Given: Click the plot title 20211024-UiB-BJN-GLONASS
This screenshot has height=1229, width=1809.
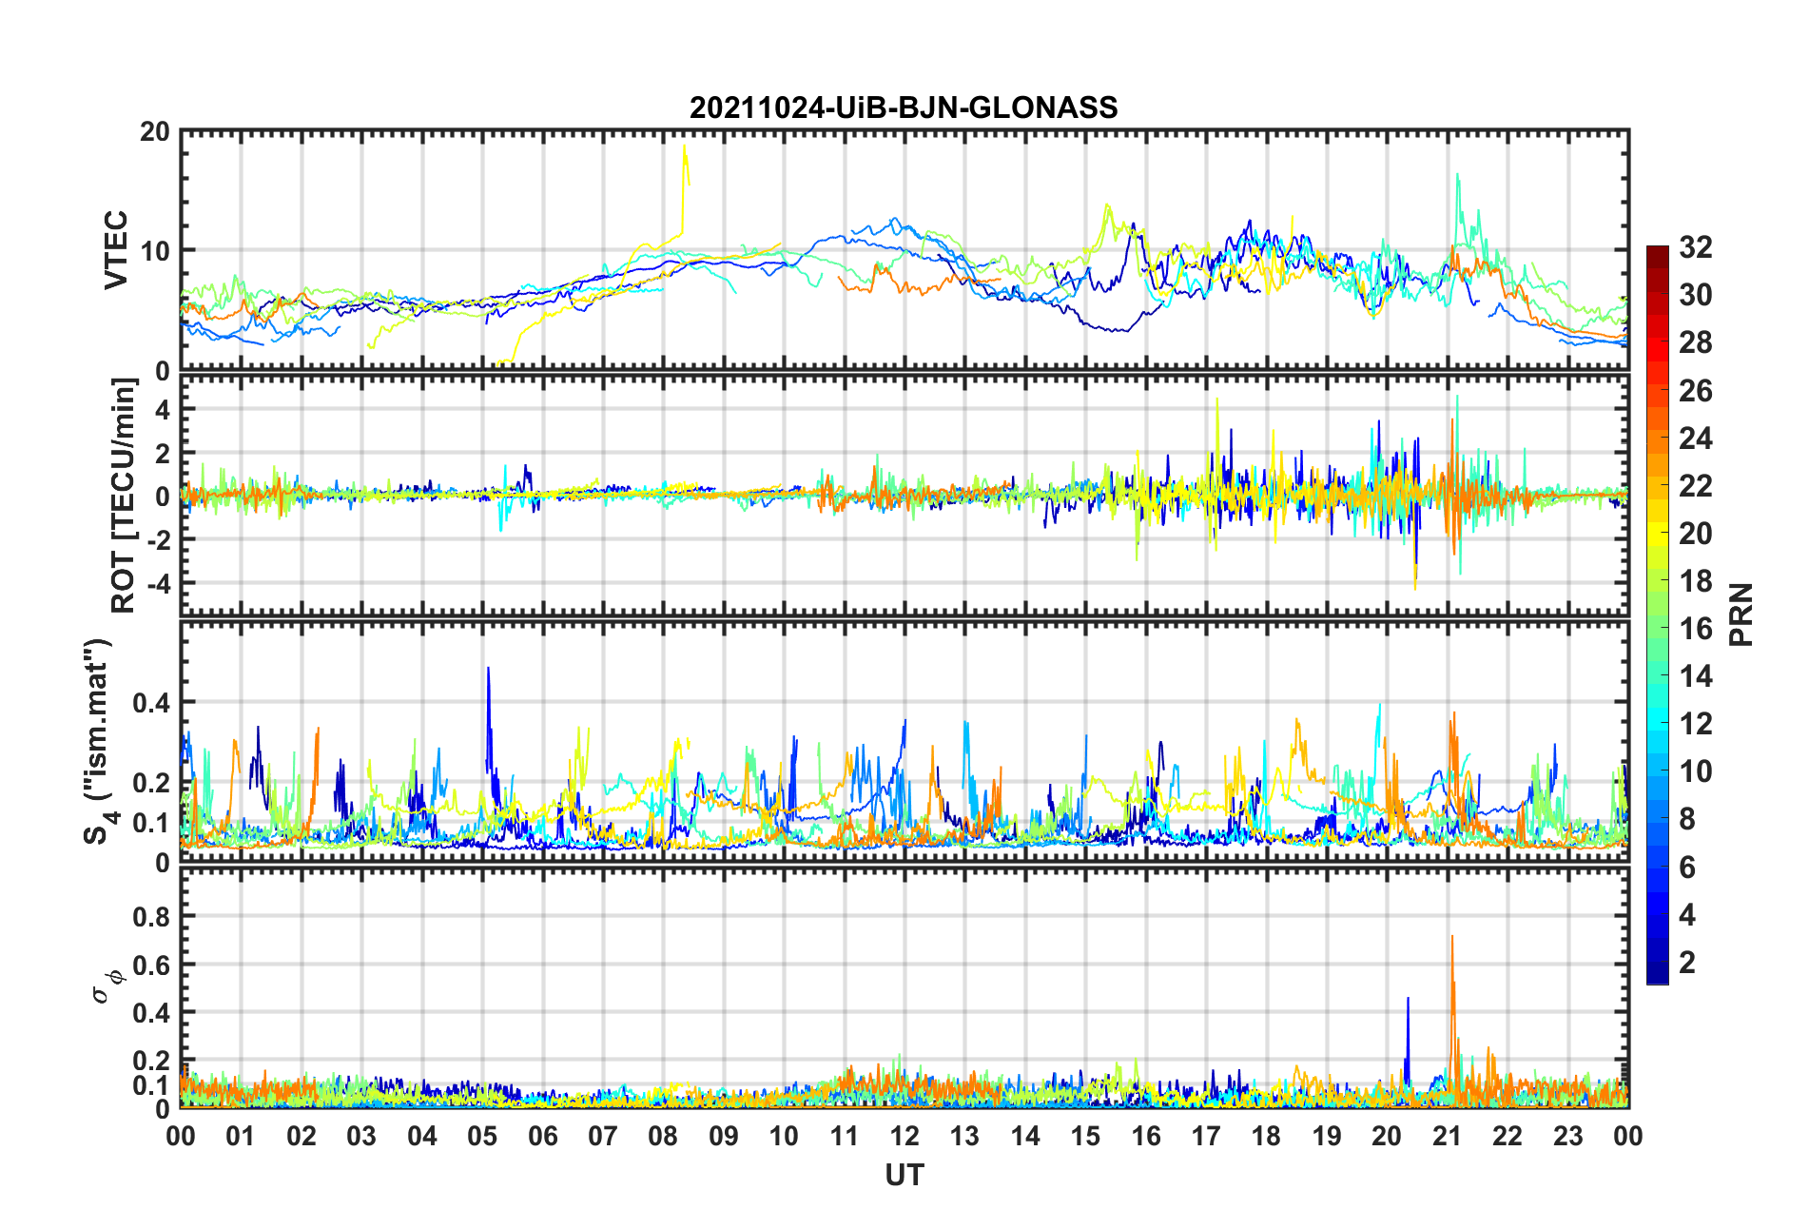Looking at the screenshot, I should [904, 107].
